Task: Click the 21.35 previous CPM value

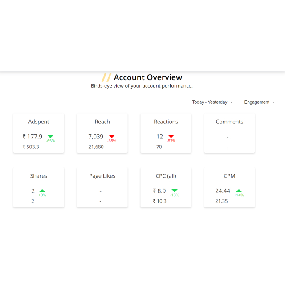Action: tap(221, 201)
